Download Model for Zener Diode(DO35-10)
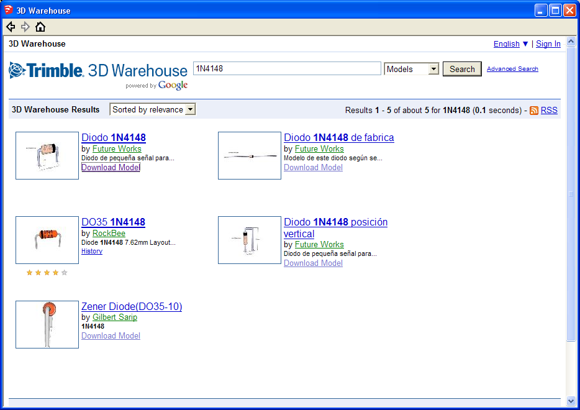 (111, 335)
